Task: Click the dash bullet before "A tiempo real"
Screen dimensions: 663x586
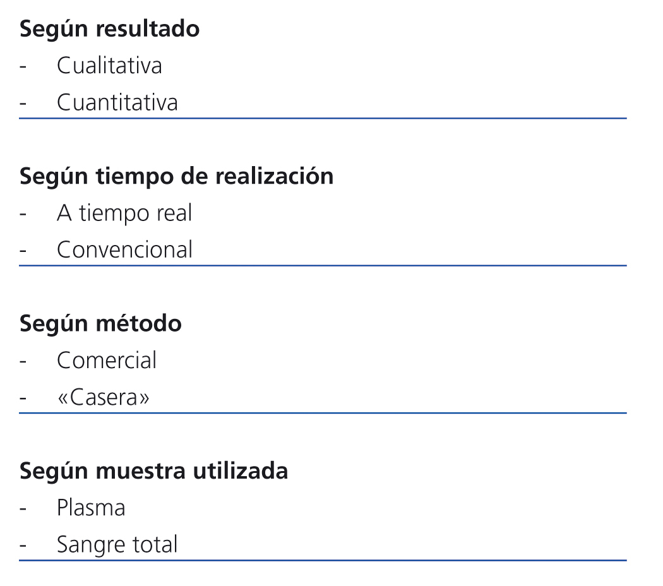Action: [23, 215]
